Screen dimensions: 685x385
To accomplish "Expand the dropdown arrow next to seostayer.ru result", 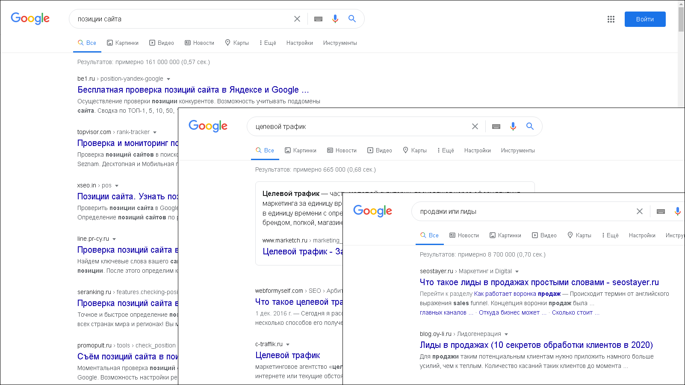I will click(x=517, y=271).
